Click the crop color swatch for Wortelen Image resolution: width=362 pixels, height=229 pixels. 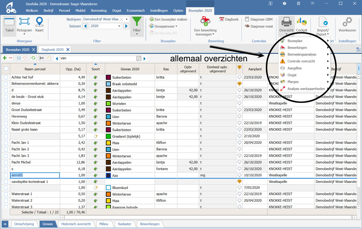point(109,103)
